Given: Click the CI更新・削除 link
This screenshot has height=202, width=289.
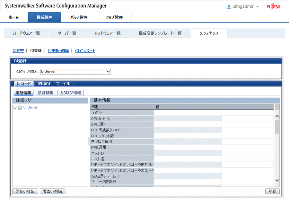Looking at the screenshot, I should [58, 51].
